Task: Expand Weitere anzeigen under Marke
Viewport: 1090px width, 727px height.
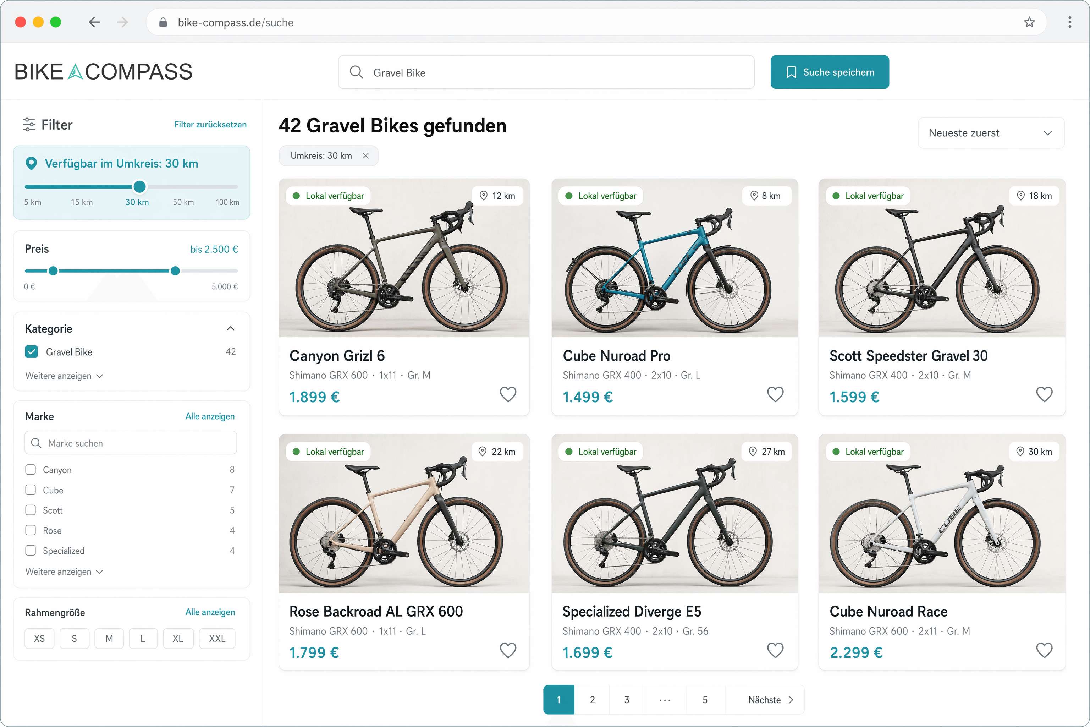Action: click(64, 572)
